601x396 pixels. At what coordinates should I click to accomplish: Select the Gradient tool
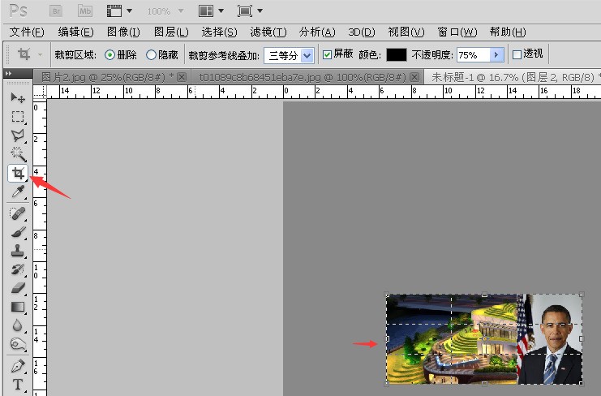pos(18,307)
